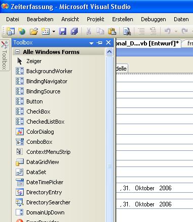Click the Undo arrow icon
The width and height of the screenshot is (193, 222).
pyautogui.click(x=168, y=31)
